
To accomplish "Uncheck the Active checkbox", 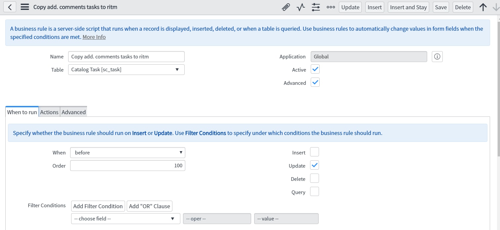I will click(x=315, y=69).
